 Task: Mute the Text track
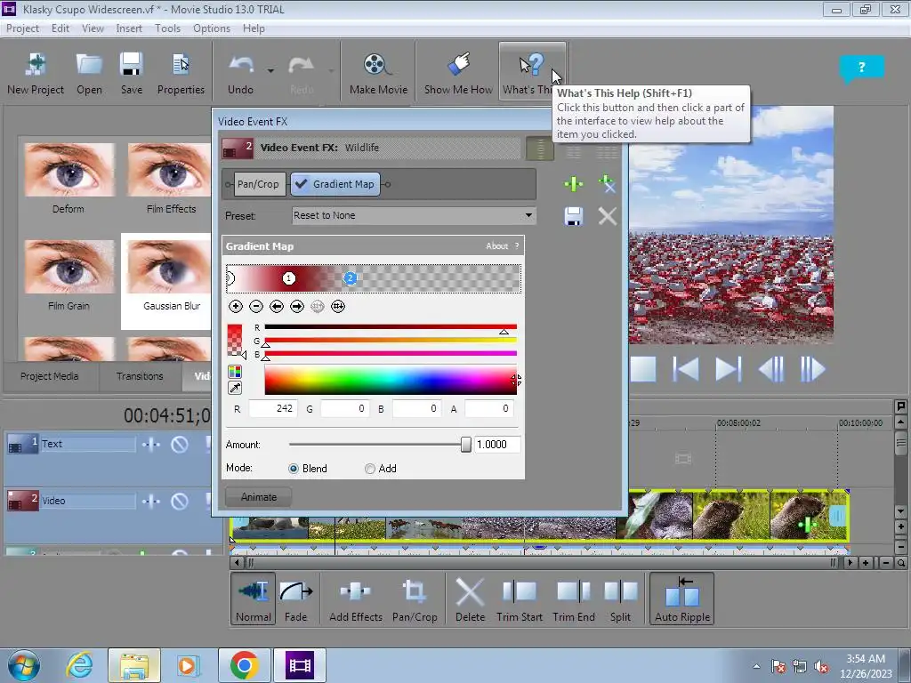[180, 445]
